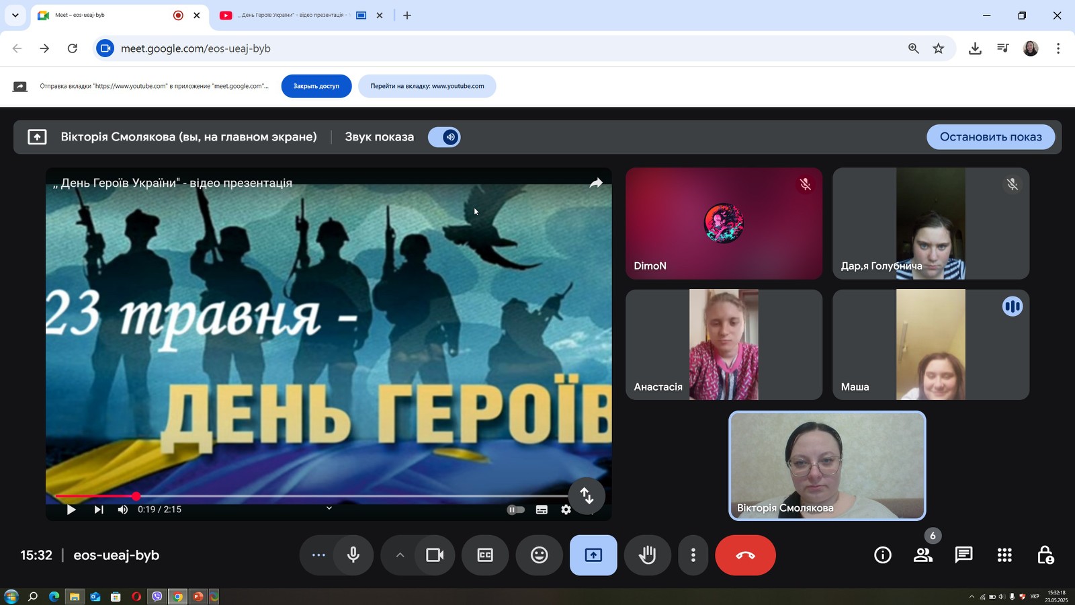Screen dimensions: 1075x605
Task: Open the zoom magnifier in address bar
Action: (x=914, y=48)
